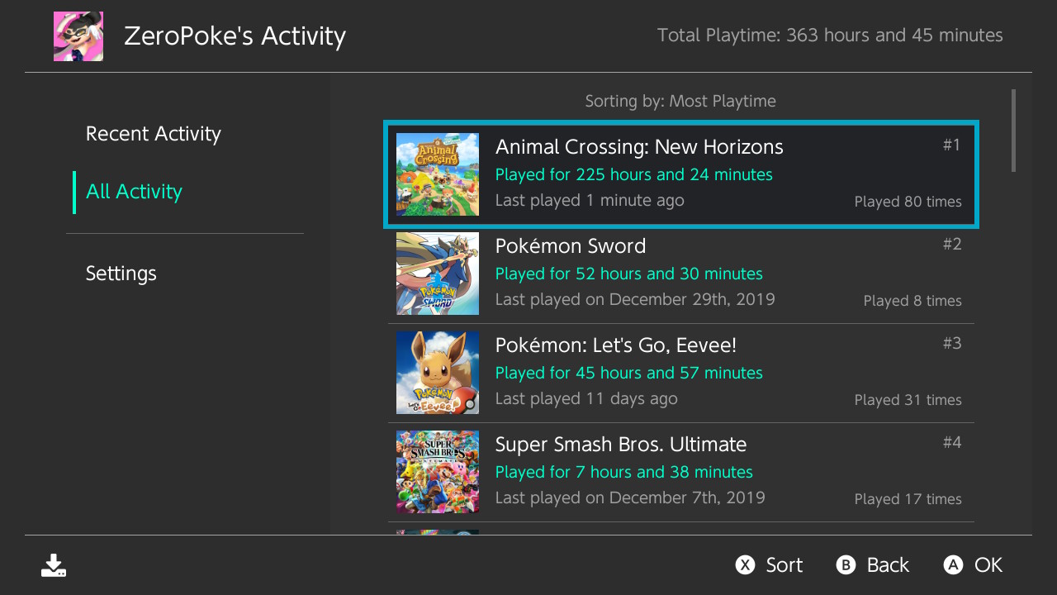Open the Recent Activity section
This screenshot has height=595, width=1057.
coord(154,134)
